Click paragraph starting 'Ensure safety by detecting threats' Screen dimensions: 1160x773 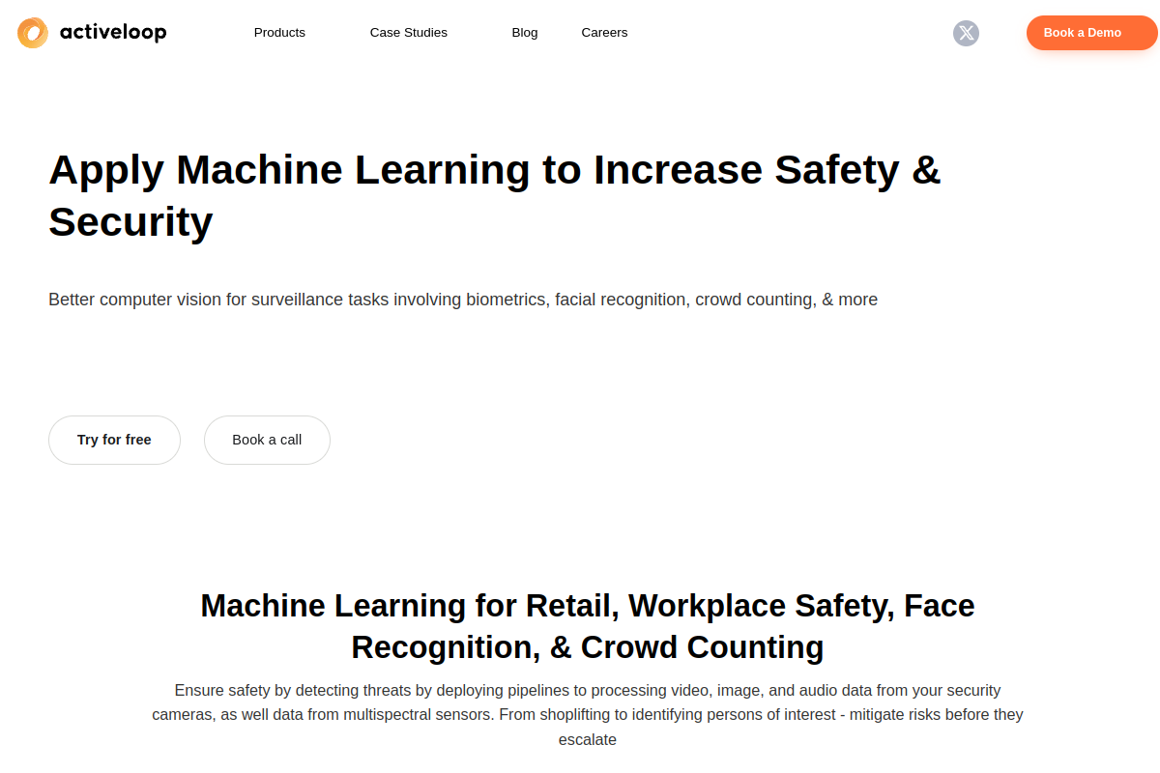[588, 715]
